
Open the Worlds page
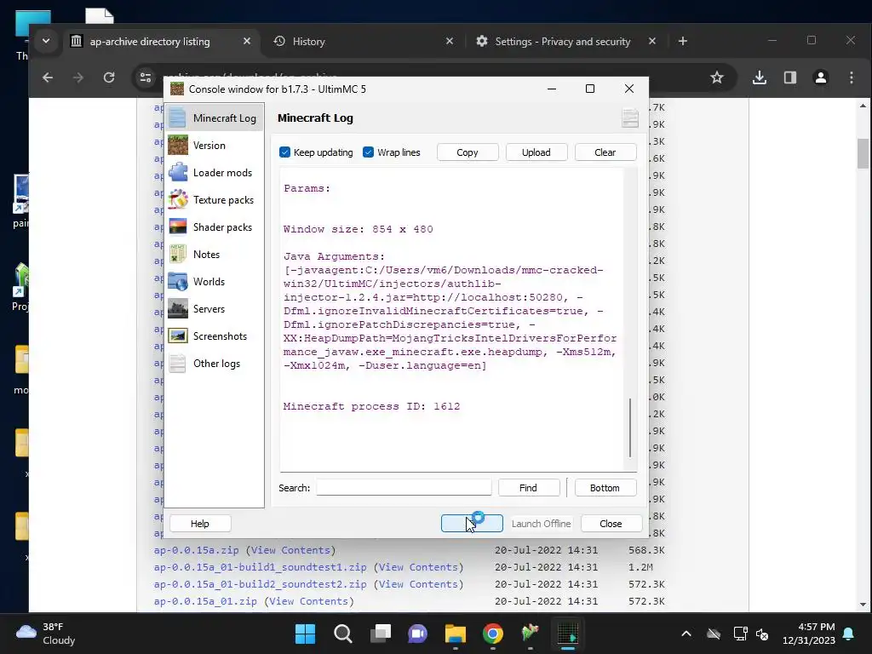click(215, 281)
